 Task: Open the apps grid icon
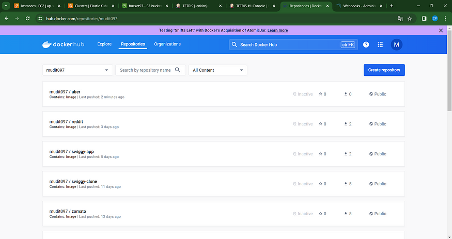click(x=380, y=44)
